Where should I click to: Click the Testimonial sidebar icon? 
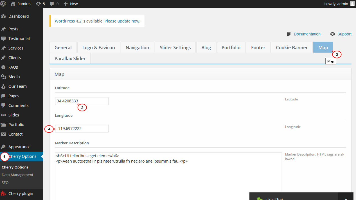[3, 39]
